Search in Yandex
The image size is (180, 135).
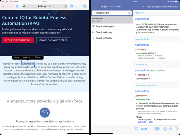[x=112, y=38]
